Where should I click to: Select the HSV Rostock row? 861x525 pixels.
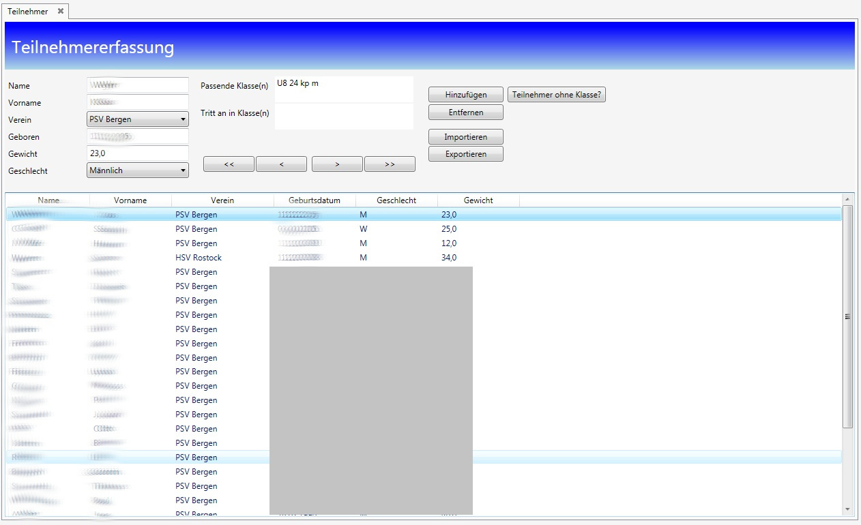point(199,258)
